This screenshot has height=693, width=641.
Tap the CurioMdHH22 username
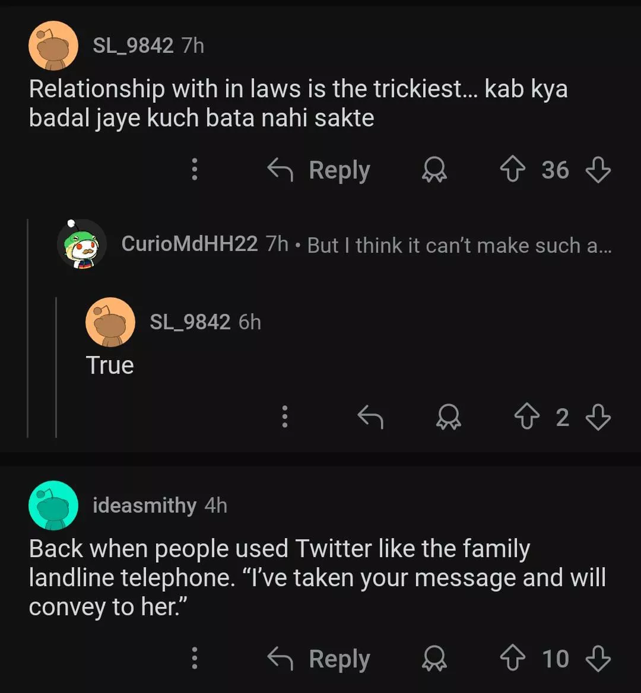189,244
